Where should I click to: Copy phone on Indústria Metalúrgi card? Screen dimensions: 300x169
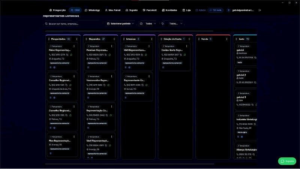pos(255,124)
